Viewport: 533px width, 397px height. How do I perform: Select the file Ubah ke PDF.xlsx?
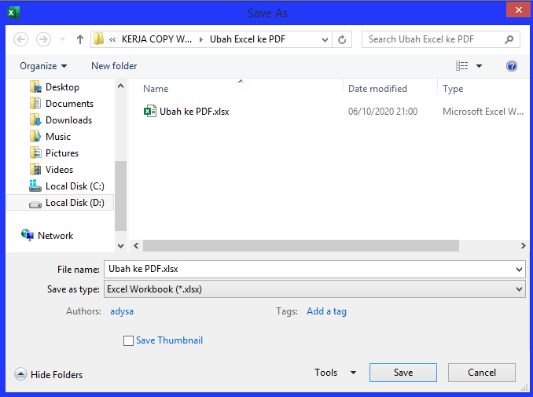click(194, 112)
